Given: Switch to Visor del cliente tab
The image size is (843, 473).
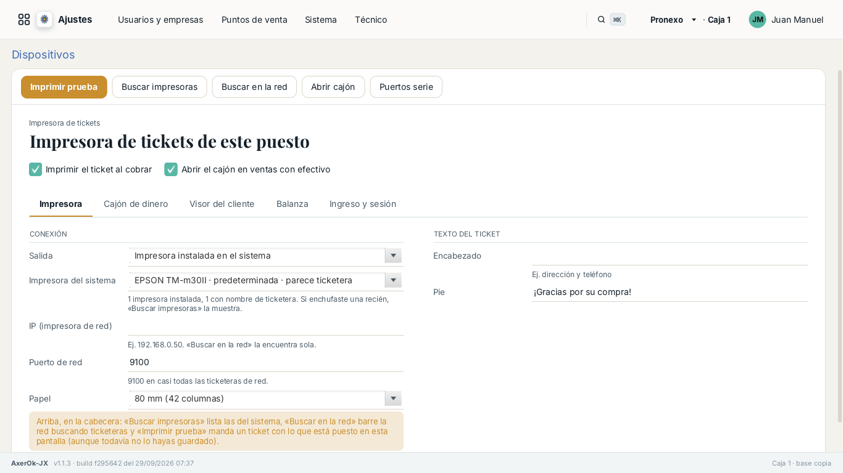Looking at the screenshot, I should point(222,204).
